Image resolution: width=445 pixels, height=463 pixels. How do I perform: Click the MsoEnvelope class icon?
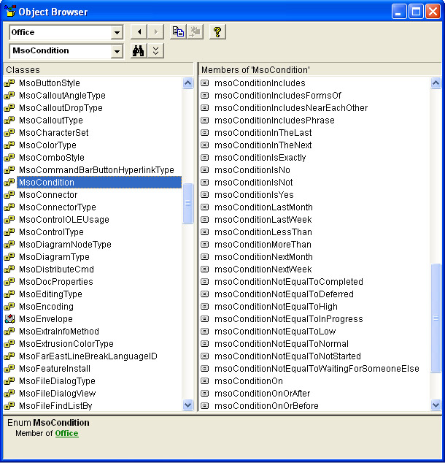point(9,319)
